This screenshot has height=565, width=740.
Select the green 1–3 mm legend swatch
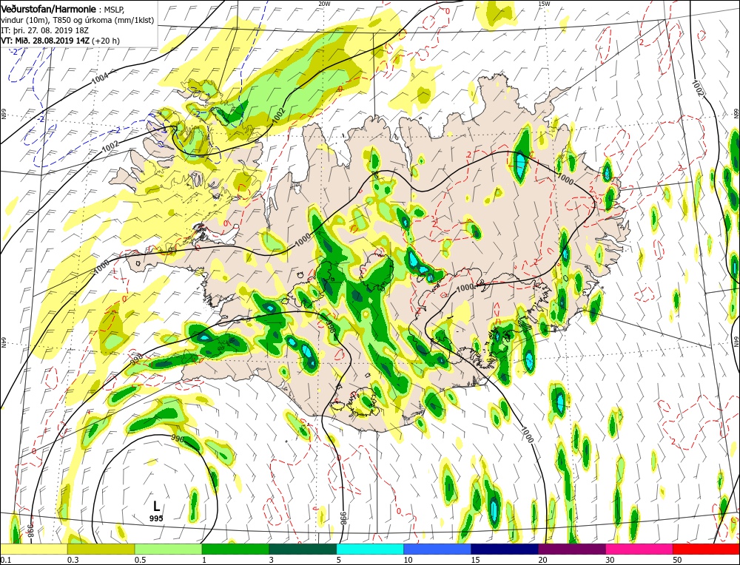point(235,549)
